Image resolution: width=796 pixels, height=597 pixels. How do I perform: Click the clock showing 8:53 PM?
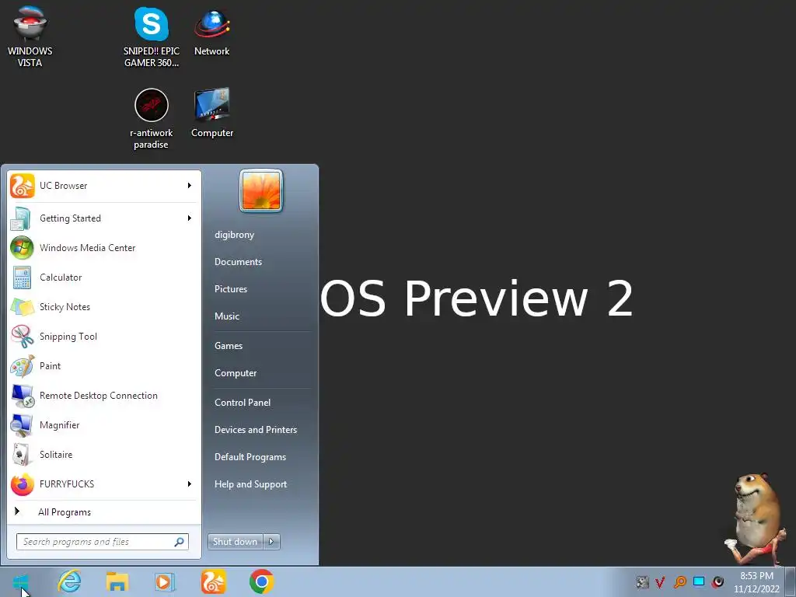(756, 576)
